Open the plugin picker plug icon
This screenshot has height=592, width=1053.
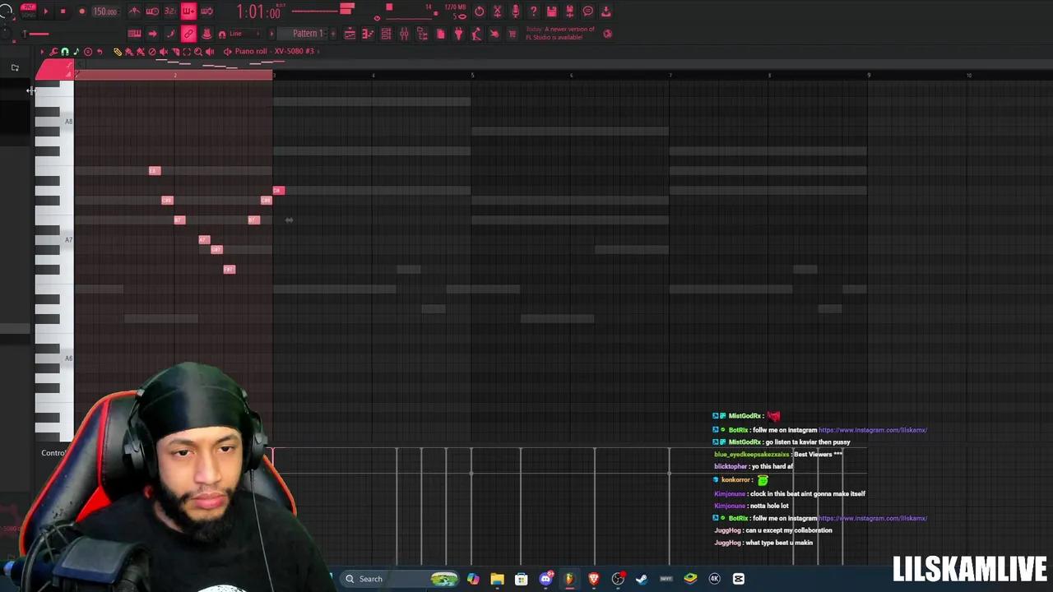pos(458,34)
